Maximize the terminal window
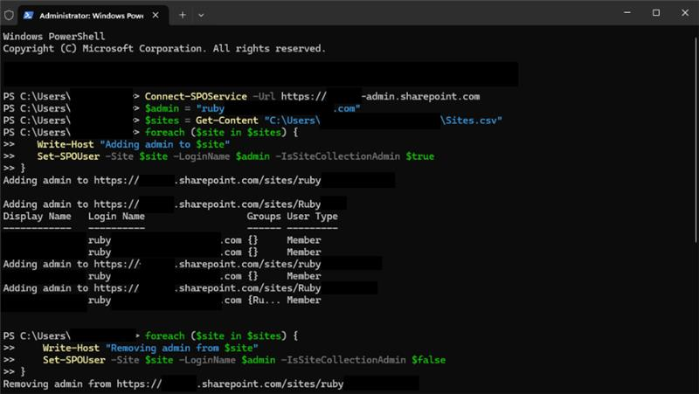Viewport: 699px width, 394px height. tap(656, 13)
